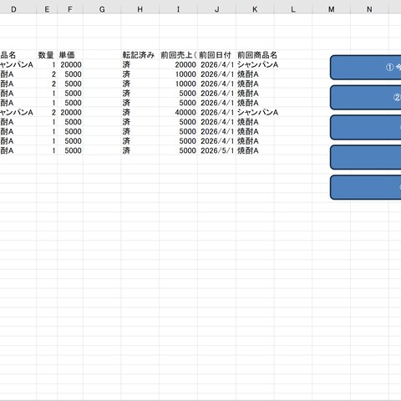The image size is (401, 401).
Task: Select column E header
Action: pos(47,9)
